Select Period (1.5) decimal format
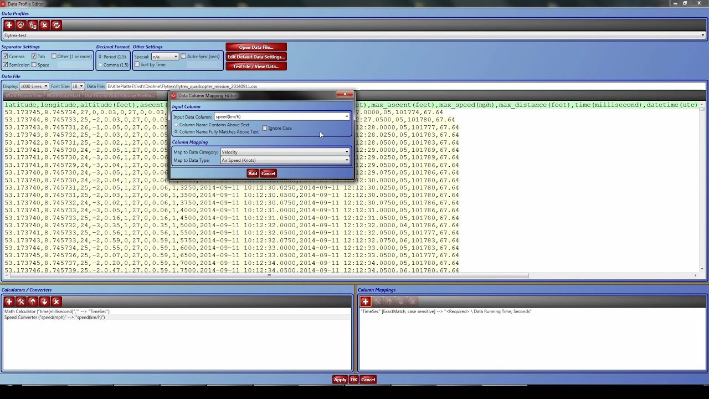The width and height of the screenshot is (709, 399). point(100,57)
